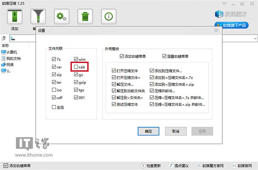Image resolution: width=258 pixels, height=170 pixels.
Task: Toggle the 压缩<压缩文件名>.7z 并邮件 checkbox
Action: pos(152,98)
